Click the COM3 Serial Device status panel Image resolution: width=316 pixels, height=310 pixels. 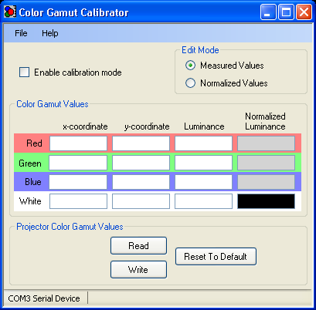(x=44, y=298)
